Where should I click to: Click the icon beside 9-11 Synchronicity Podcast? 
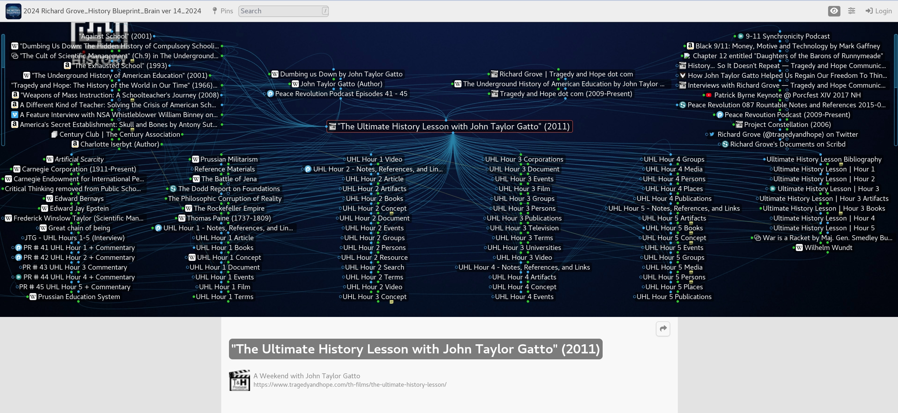740,36
